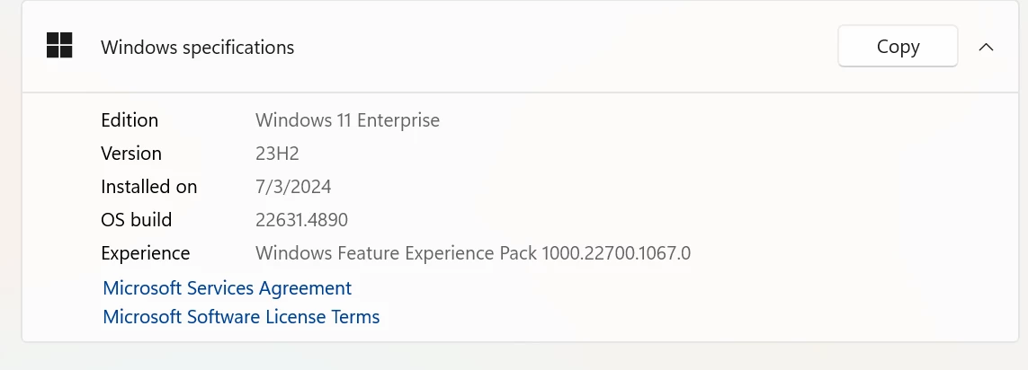The width and height of the screenshot is (1028, 370).
Task: Click the Experience label
Action: (x=145, y=253)
